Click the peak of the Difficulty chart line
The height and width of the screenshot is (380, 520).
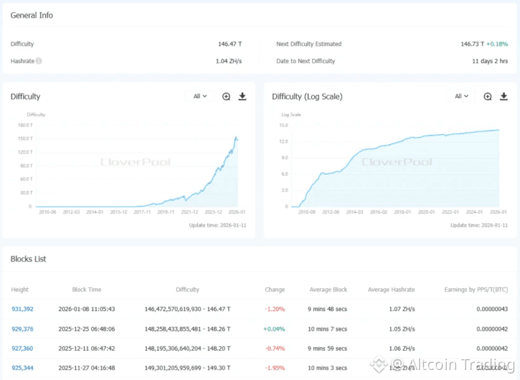[236, 137]
